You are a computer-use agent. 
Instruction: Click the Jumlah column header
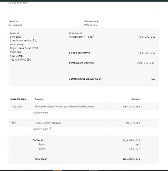pyautogui.click(x=136, y=99)
